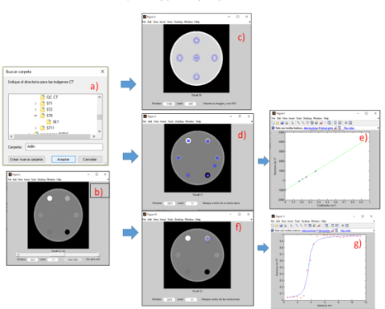Select the QC CT folder

49,97
